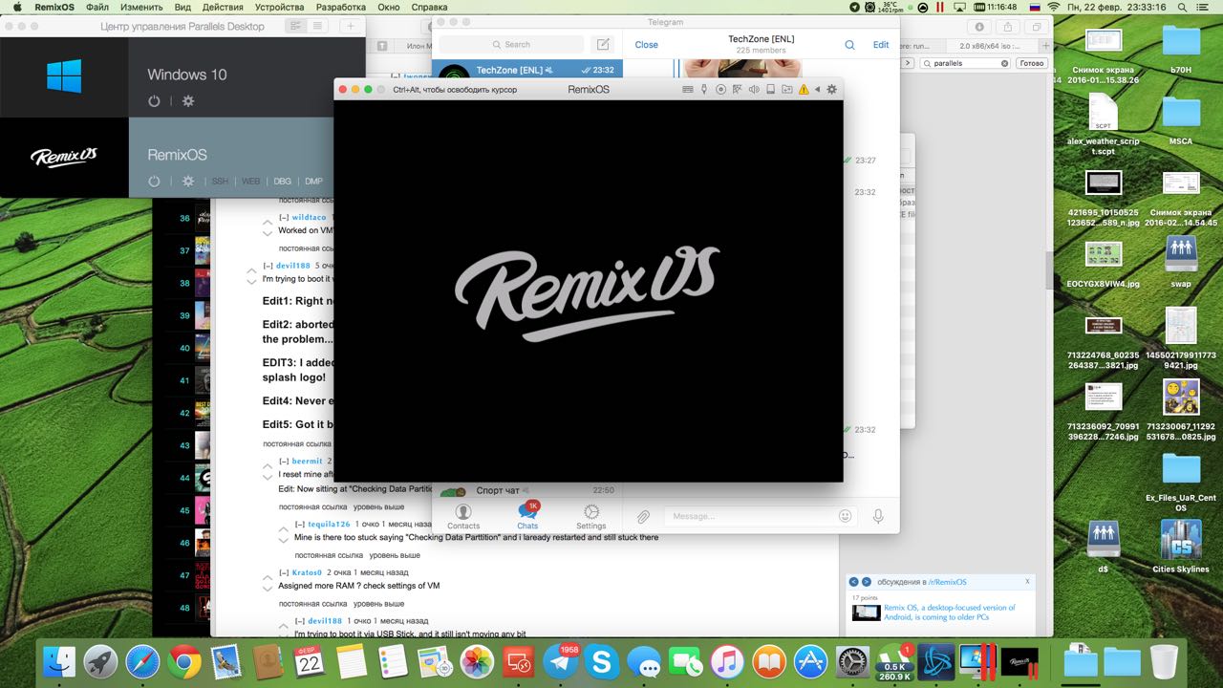
Task: Upvote the tequila126 comment
Action: (x=283, y=527)
